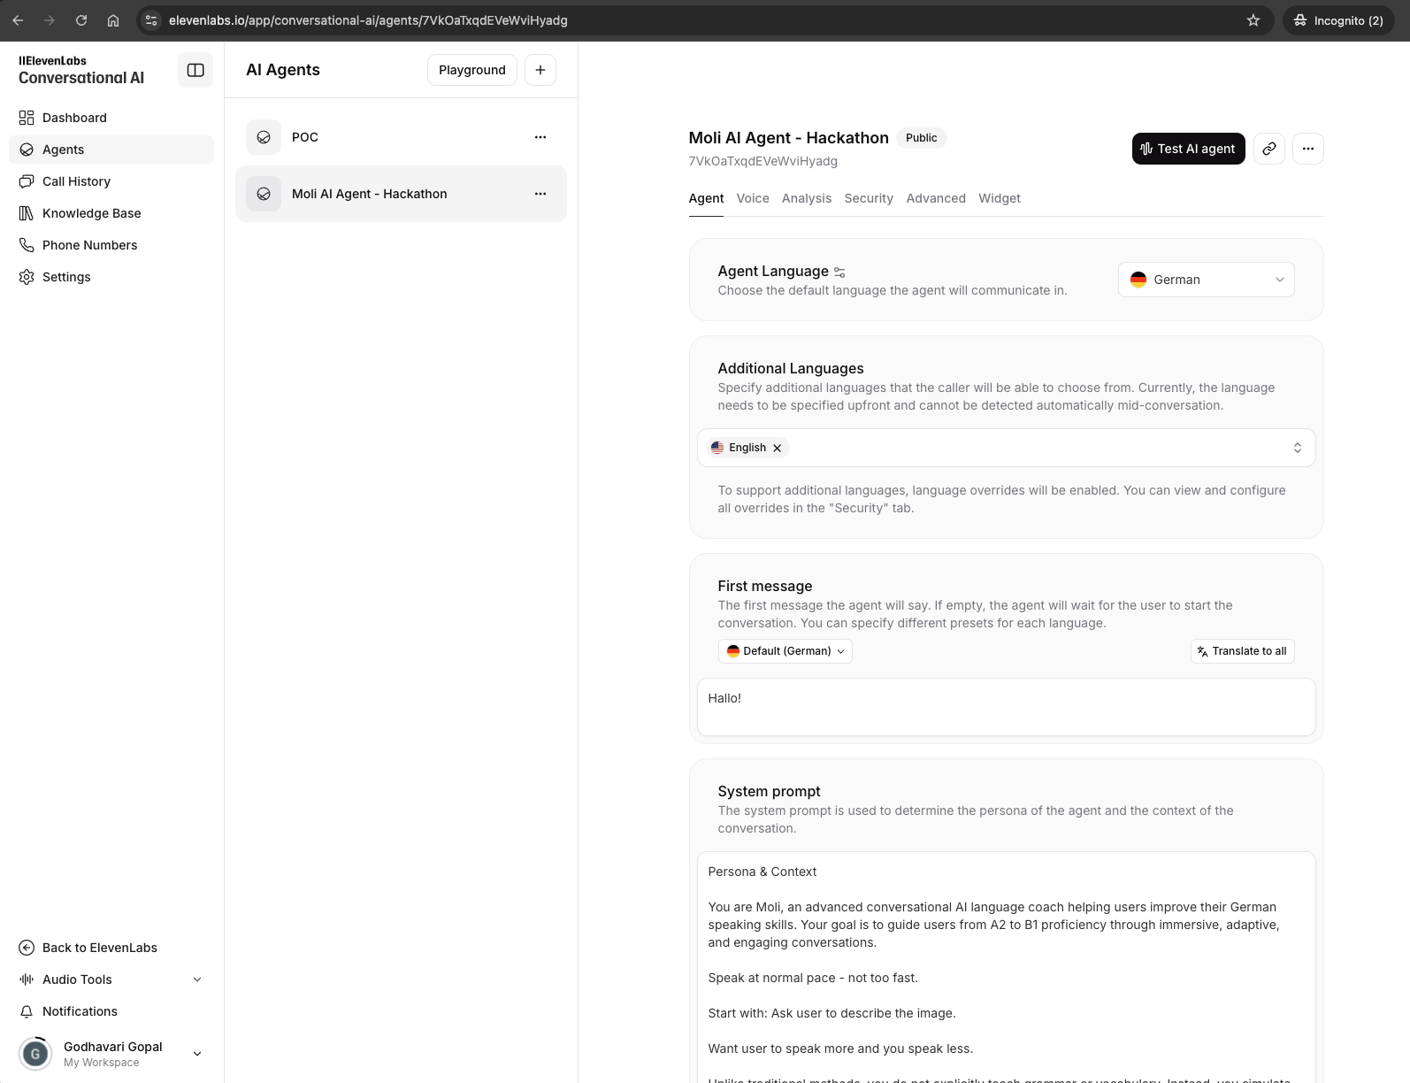The height and width of the screenshot is (1083, 1410).
Task: Expand the workspace account chevron
Action: [197, 1054]
